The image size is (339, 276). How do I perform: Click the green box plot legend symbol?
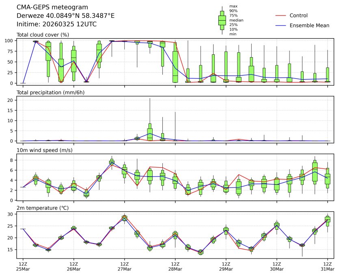coord(222,20)
